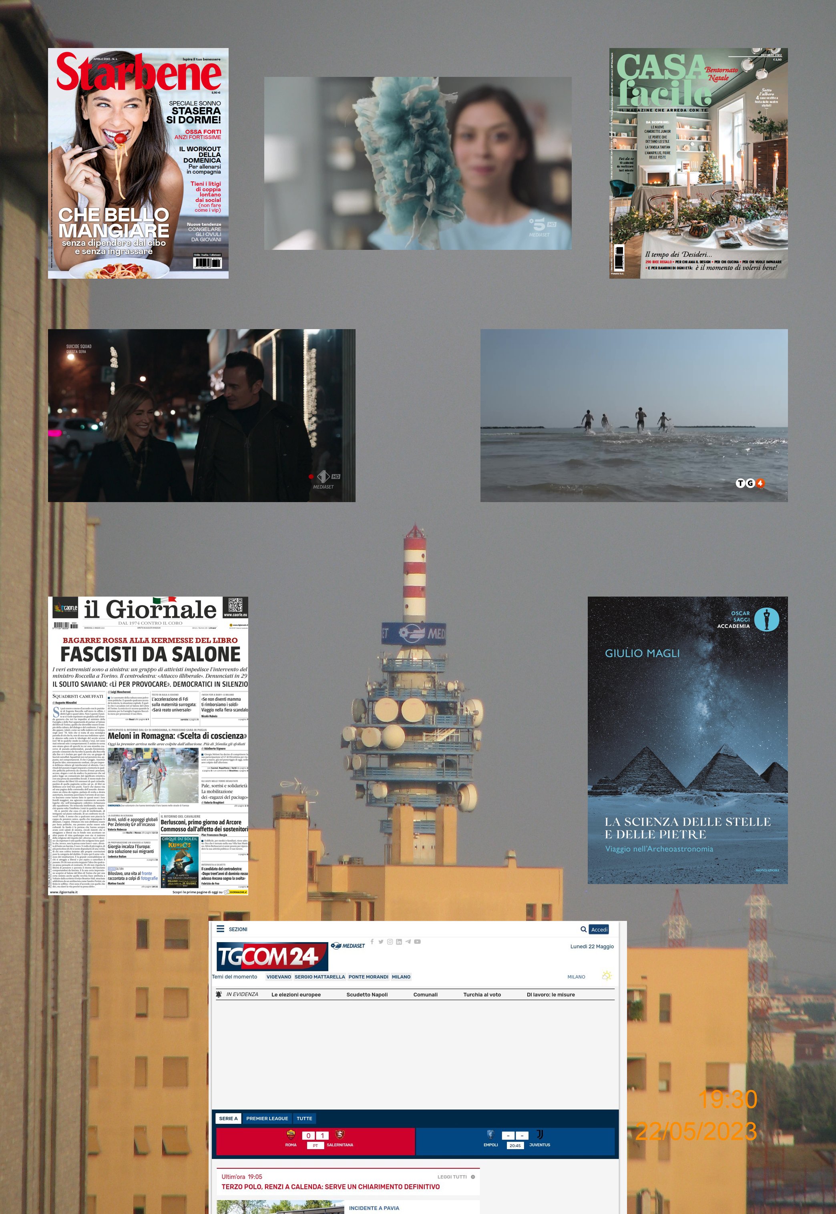Click the Sergio Mattarella topic tag
Screen dimensions: 836x1214
(320, 977)
